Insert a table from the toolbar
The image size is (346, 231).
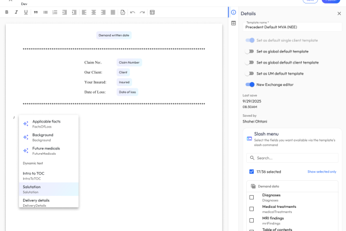(x=152, y=12)
